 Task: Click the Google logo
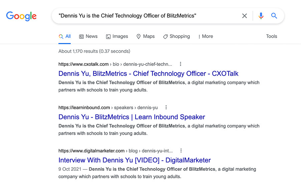click(21, 16)
